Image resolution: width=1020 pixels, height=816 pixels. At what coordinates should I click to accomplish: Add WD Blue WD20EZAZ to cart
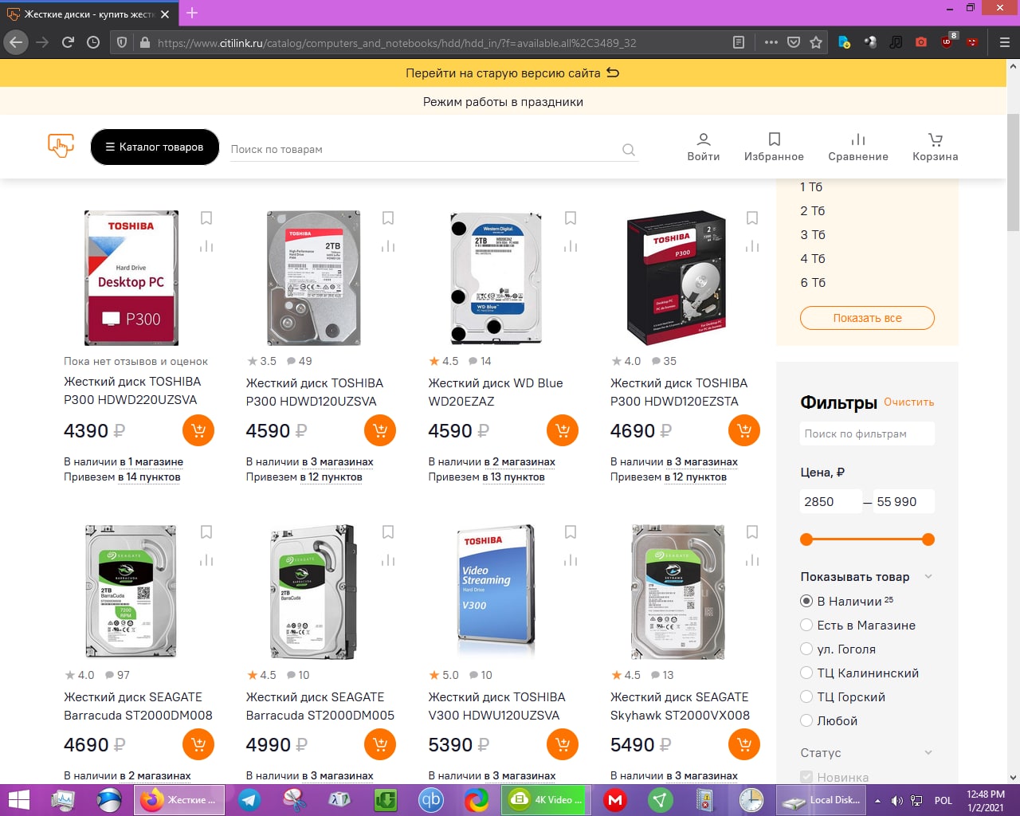563,430
